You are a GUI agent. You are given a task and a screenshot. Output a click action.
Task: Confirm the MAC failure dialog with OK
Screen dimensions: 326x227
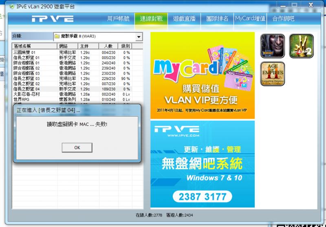[77, 148]
